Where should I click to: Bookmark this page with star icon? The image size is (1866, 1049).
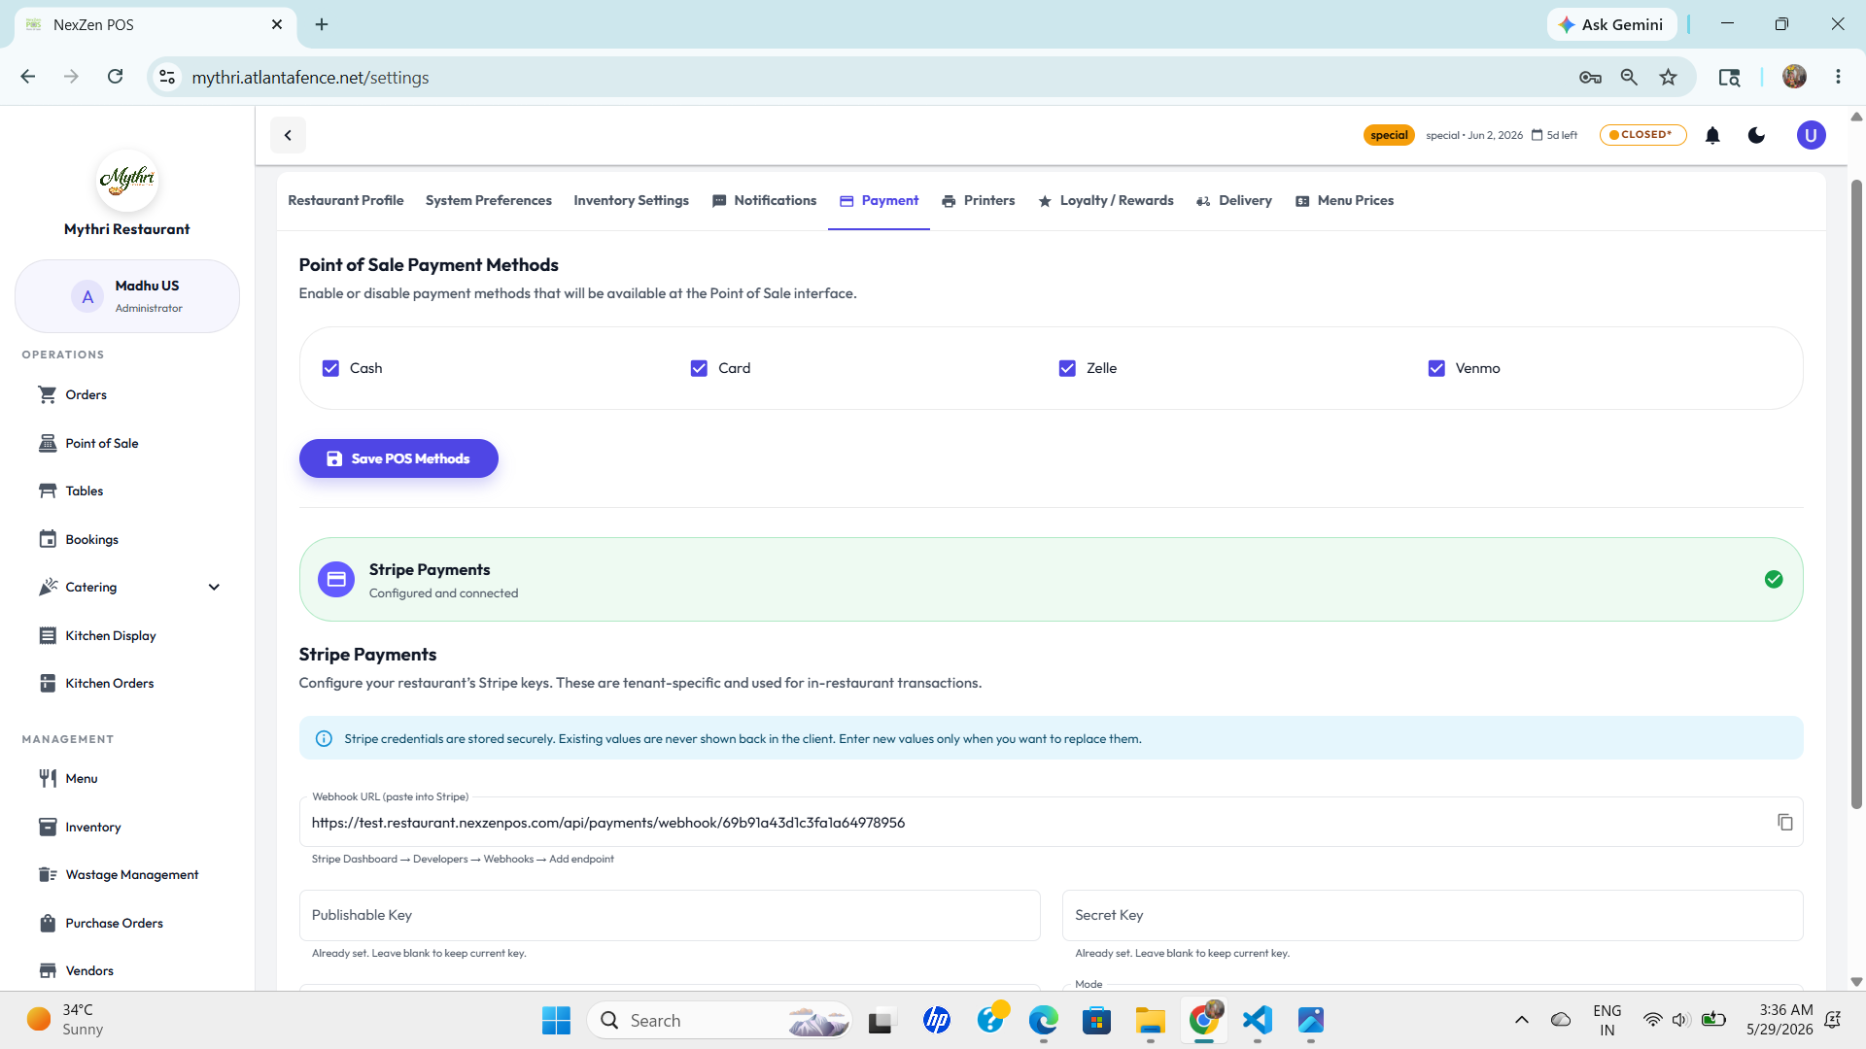pos(1668,77)
